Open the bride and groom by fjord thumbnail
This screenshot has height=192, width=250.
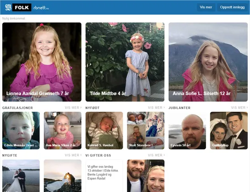pos(21,176)
